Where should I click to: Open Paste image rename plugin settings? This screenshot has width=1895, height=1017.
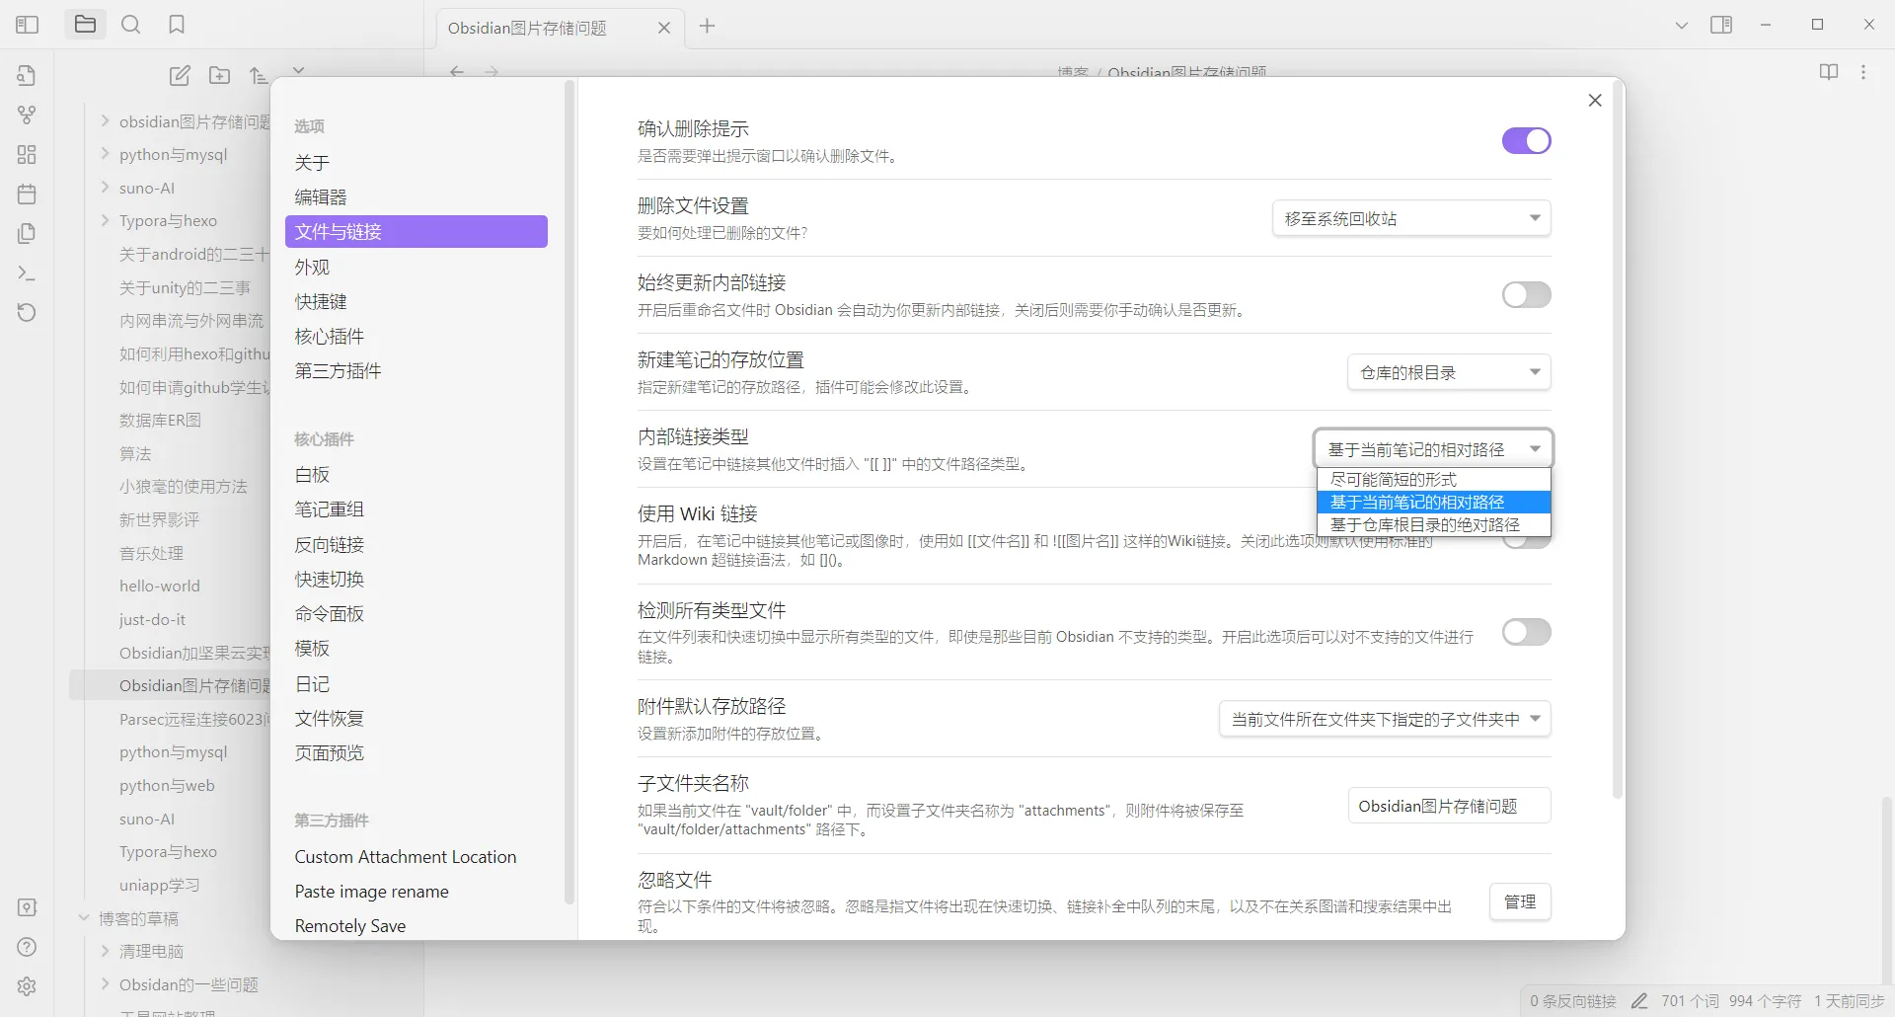coord(416,891)
